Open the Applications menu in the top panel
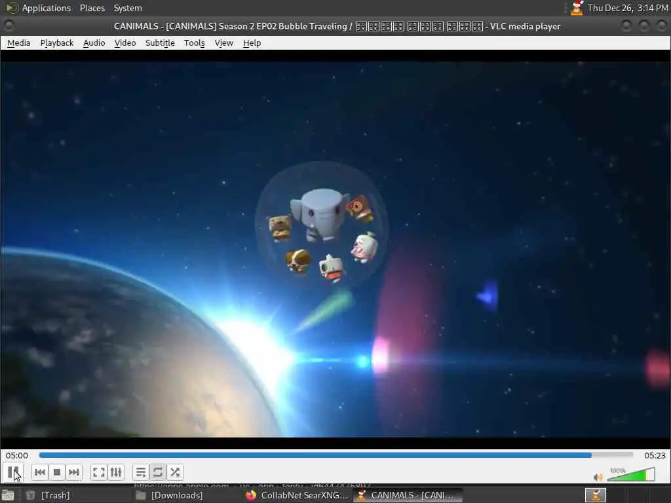Image resolution: width=671 pixels, height=503 pixels. [47, 8]
